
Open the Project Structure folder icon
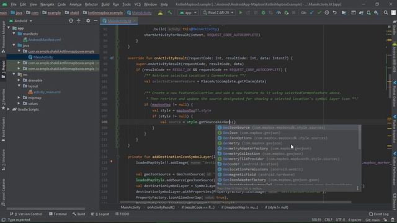344,12
